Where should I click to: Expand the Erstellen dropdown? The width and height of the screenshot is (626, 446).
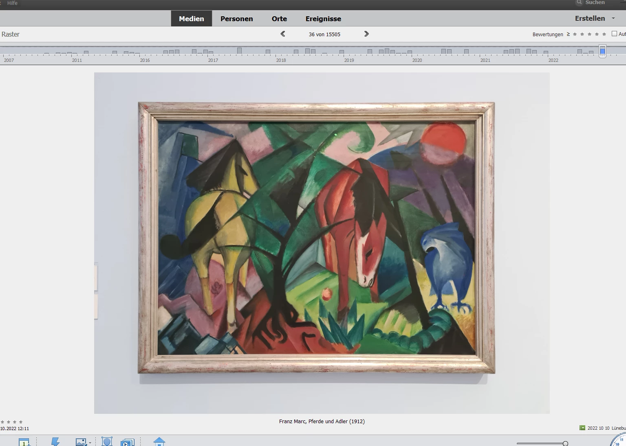point(613,18)
